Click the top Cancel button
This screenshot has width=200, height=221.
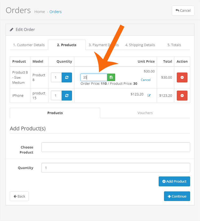pos(183,10)
